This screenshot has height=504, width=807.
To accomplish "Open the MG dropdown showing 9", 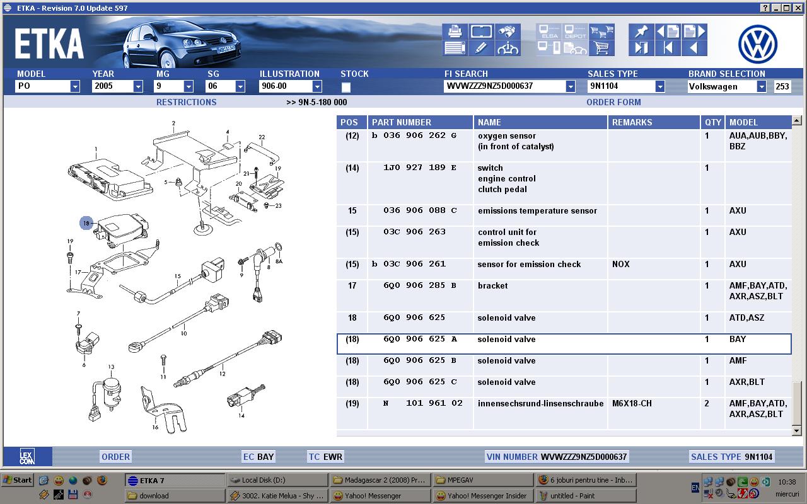I will [188, 87].
